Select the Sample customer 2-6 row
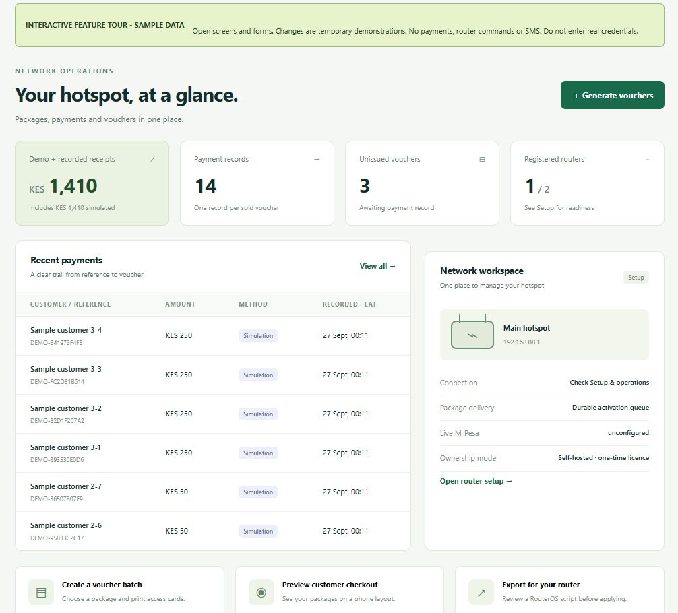Image resolution: width=678 pixels, height=613 pixels. click(213, 531)
